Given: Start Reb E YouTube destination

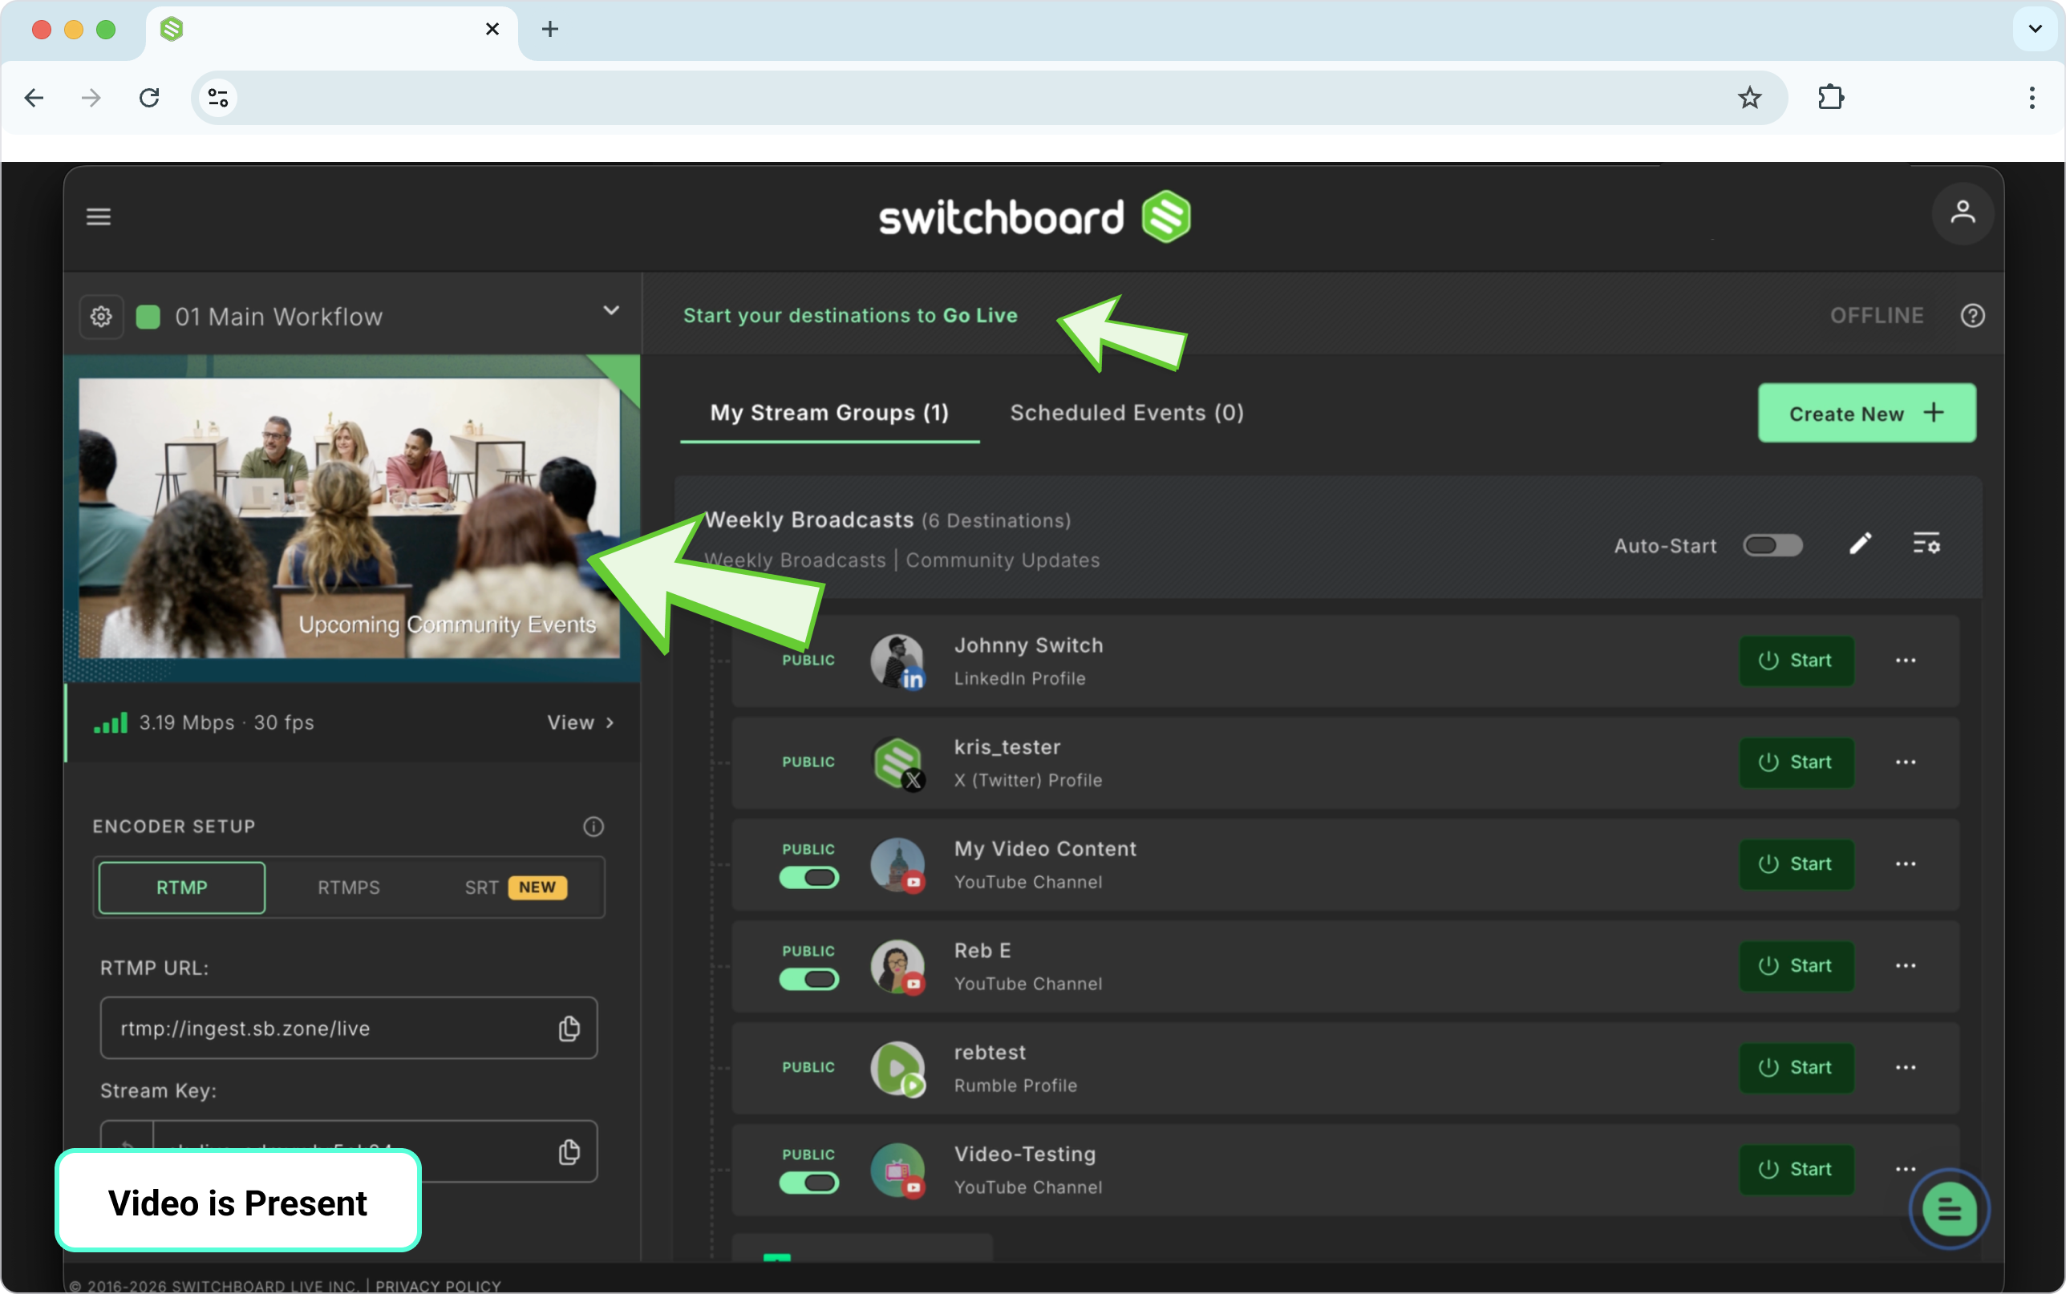Looking at the screenshot, I should 1796,966.
